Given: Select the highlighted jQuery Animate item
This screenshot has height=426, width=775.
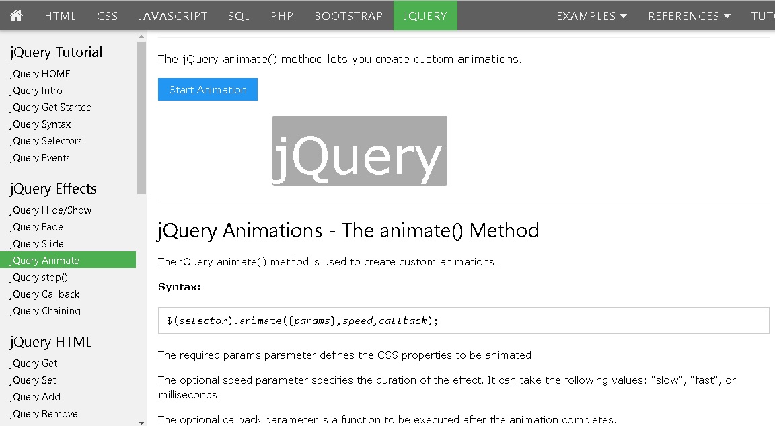Looking at the screenshot, I should point(68,260).
